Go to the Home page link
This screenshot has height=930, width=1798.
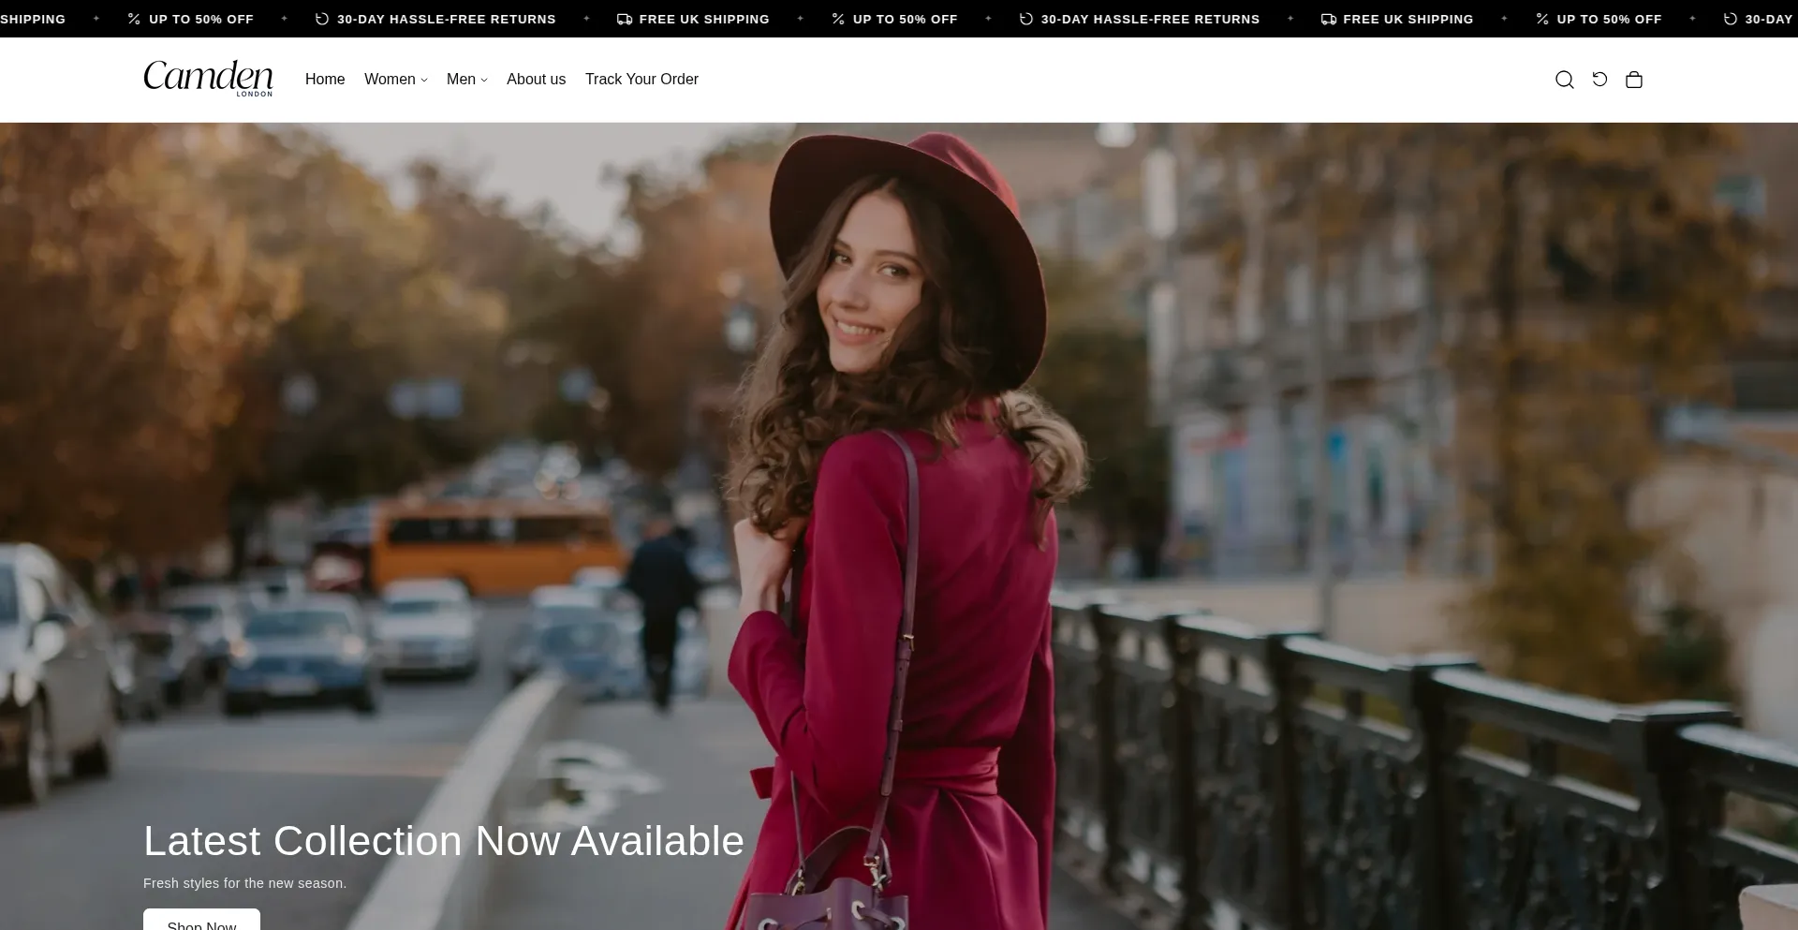coord(325,80)
